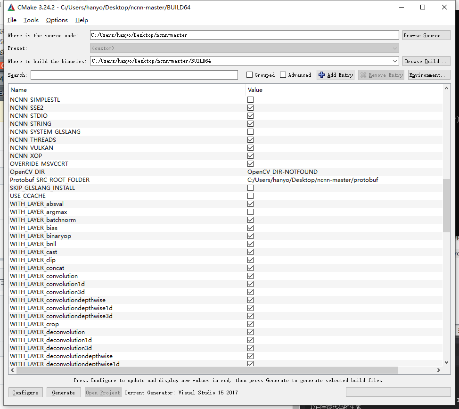Click the Open Project button
Screen dimensions: 459x409
(x=103, y=393)
